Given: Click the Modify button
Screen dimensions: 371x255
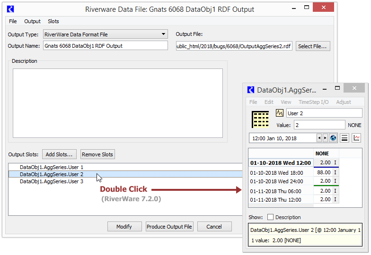Looking at the screenshot, I should click(124, 227).
